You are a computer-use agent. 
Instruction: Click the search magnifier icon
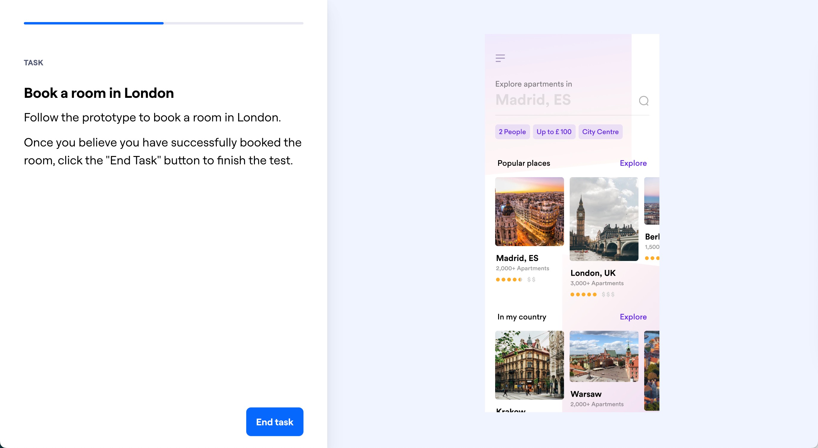[x=643, y=101]
